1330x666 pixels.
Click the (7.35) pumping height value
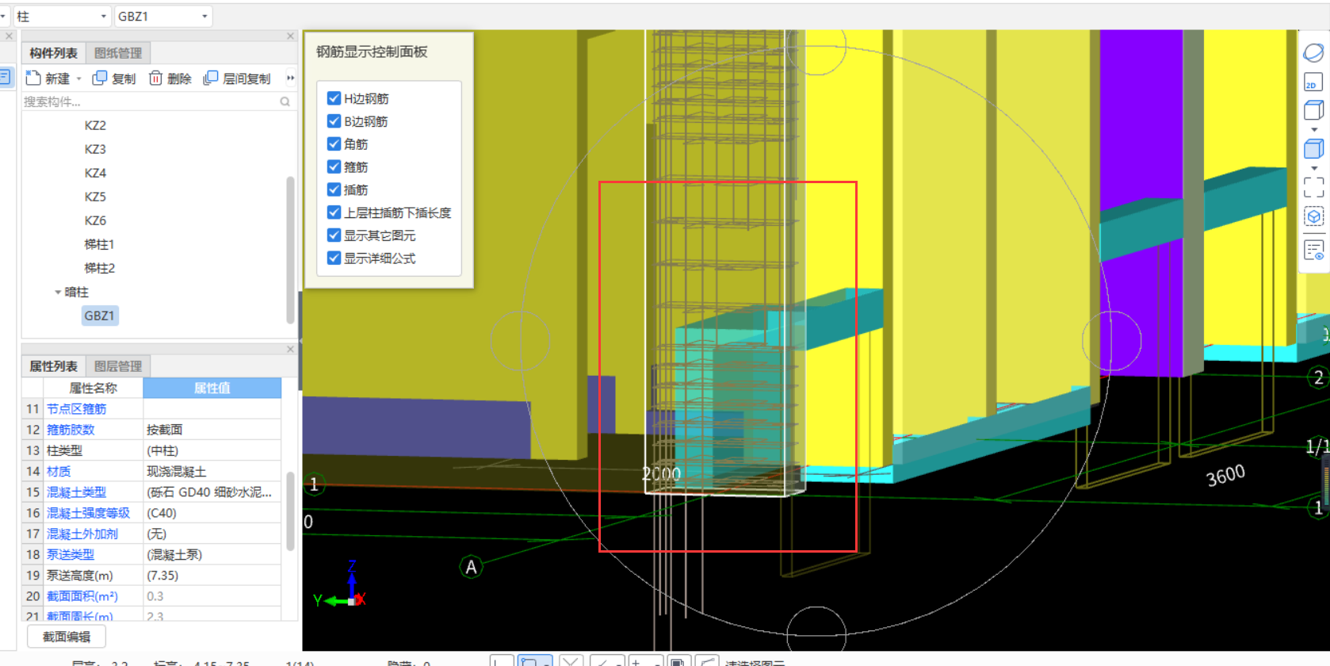tap(212, 576)
